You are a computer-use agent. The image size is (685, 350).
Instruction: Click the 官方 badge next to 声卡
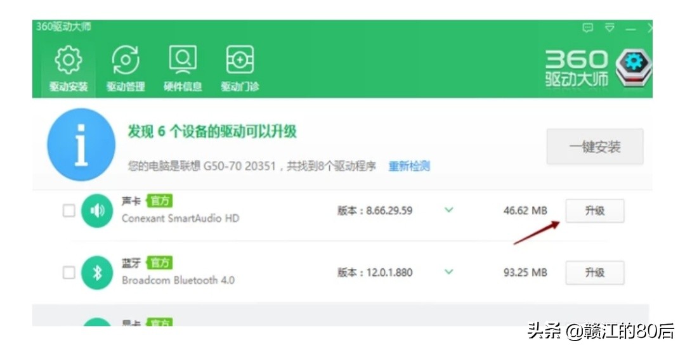tap(160, 200)
